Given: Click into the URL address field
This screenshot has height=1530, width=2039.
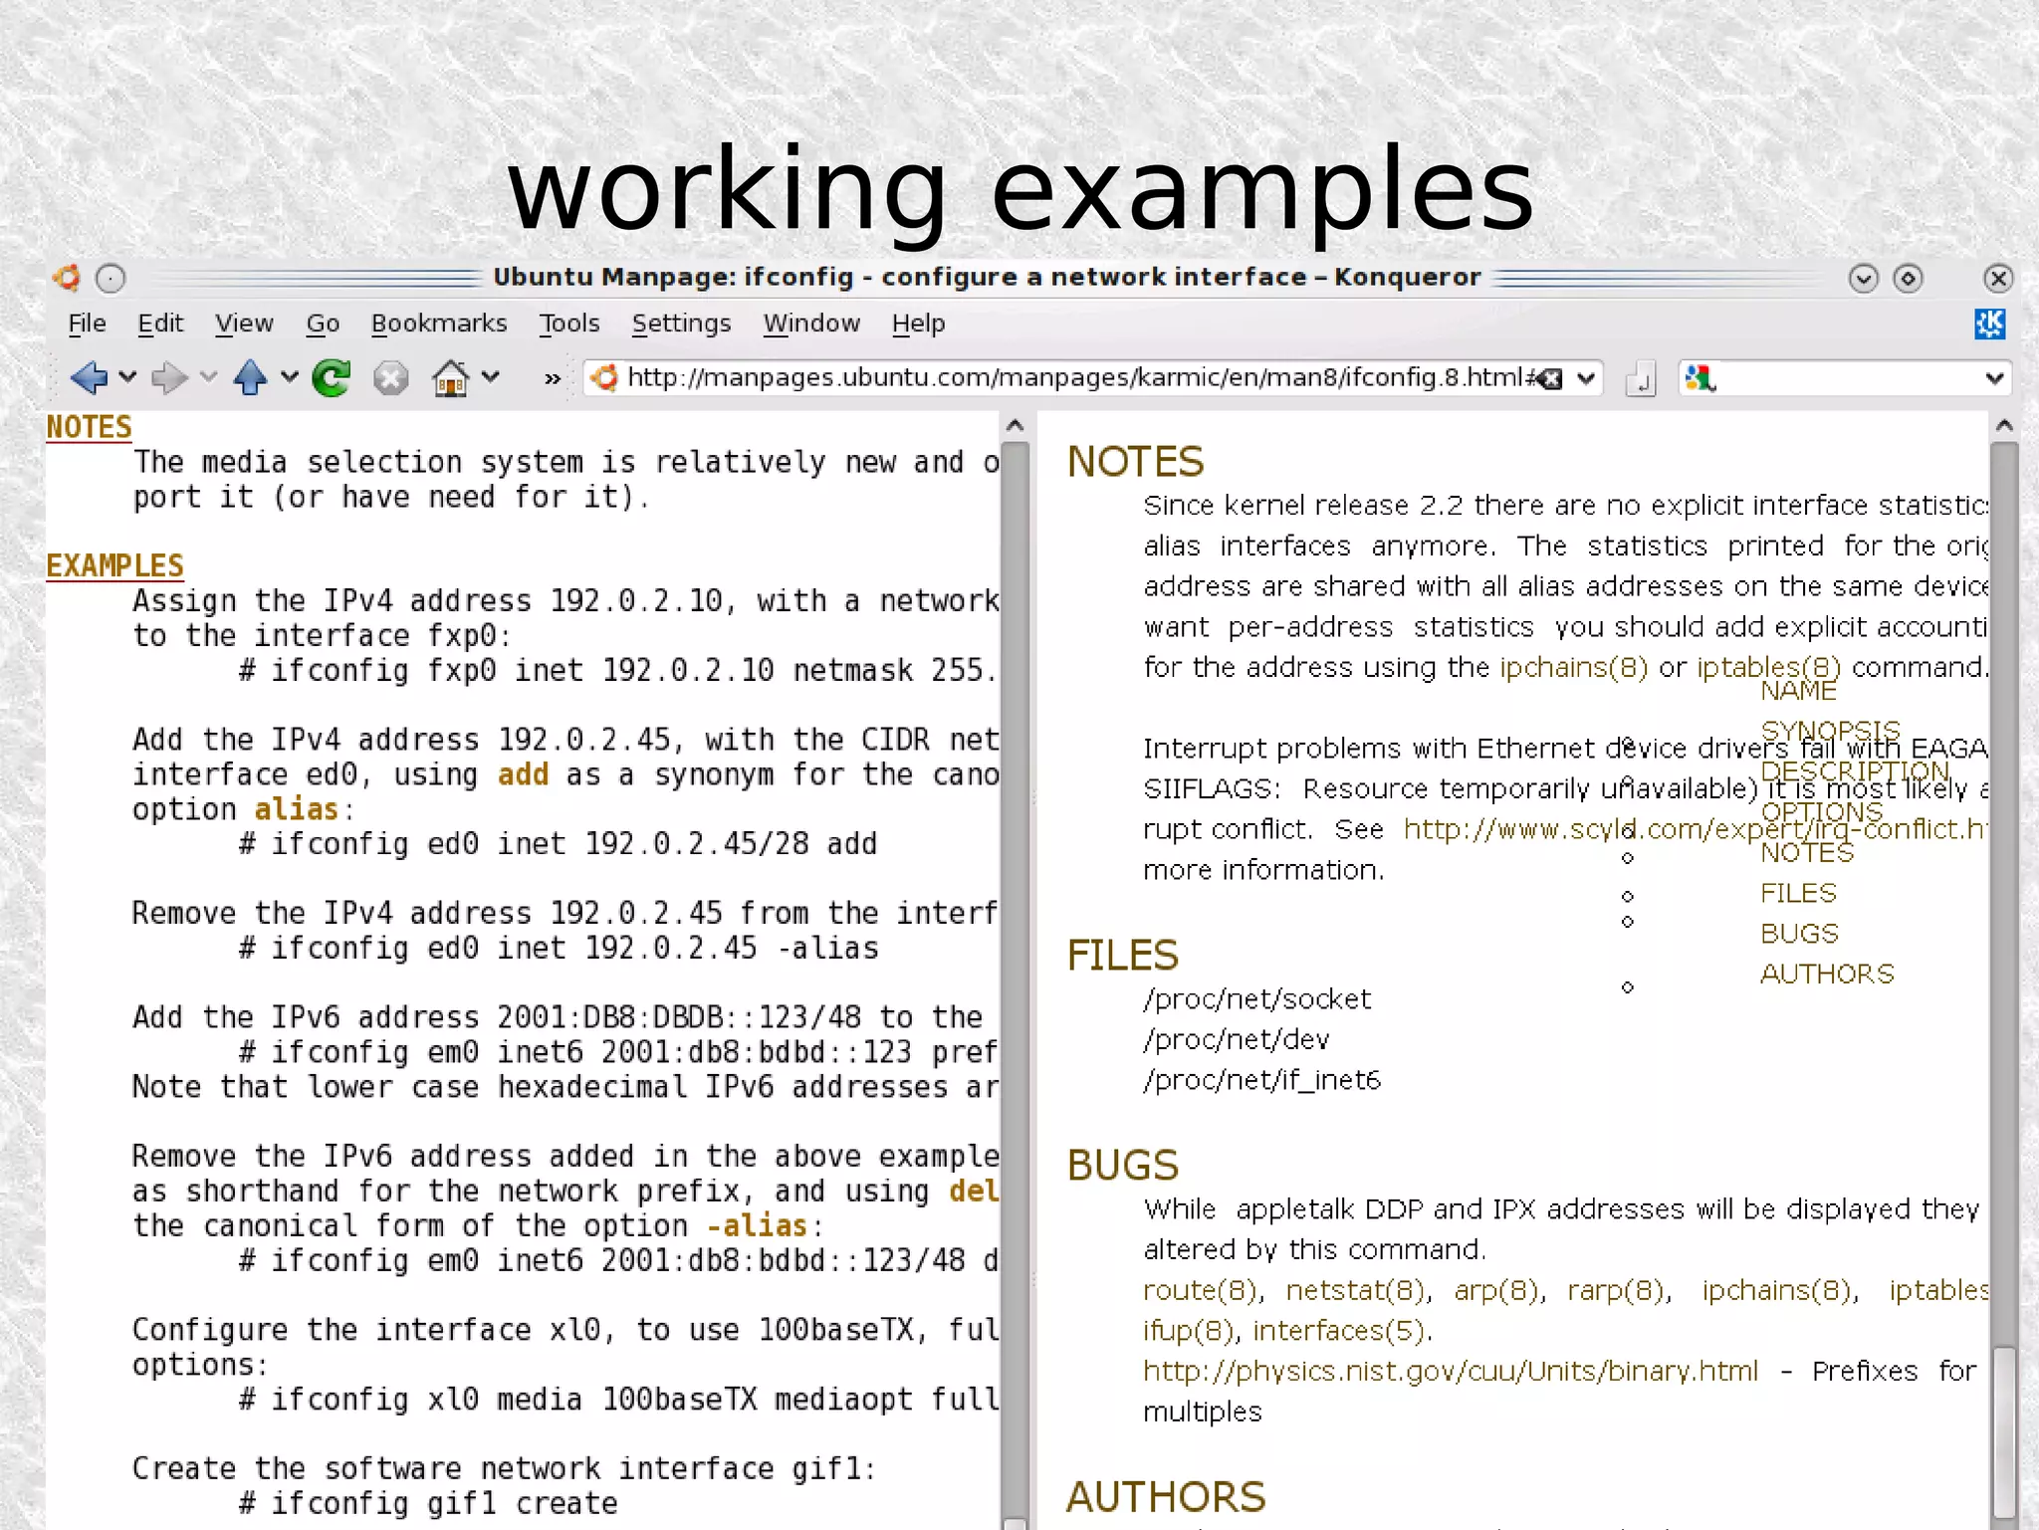Looking at the screenshot, I should tap(1080, 378).
